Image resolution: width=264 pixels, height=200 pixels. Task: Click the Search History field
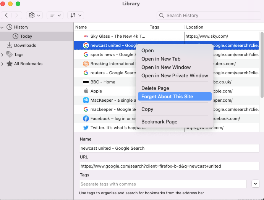pos(209,16)
